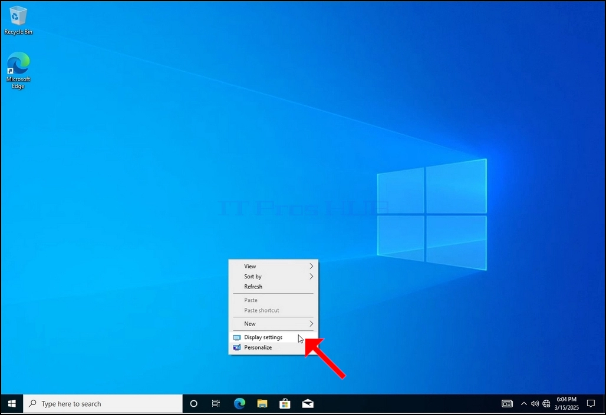The height and width of the screenshot is (415, 606).
Task: Open the volume control in system tray
Action: point(535,404)
